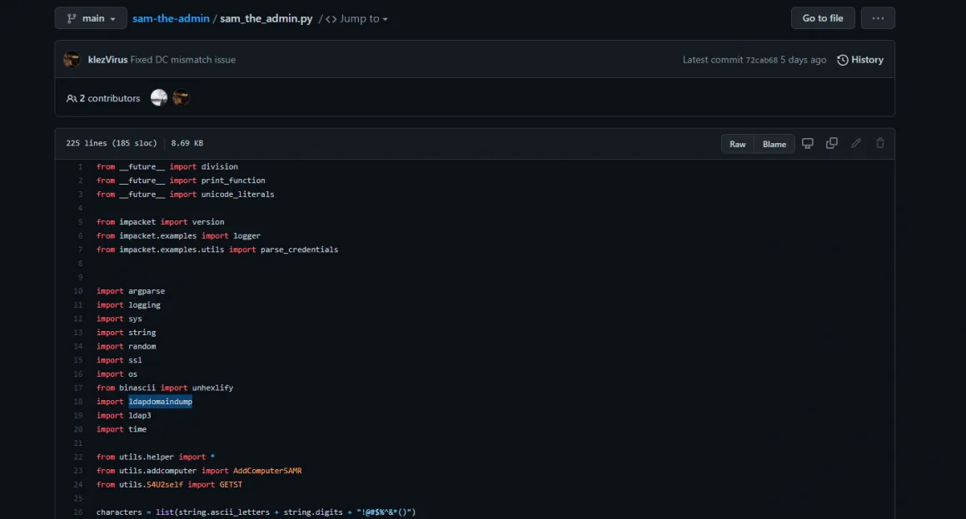This screenshot has width=966, height=519.
Task: Open the second contributor's dark avatar
Action: pos(181,97)
